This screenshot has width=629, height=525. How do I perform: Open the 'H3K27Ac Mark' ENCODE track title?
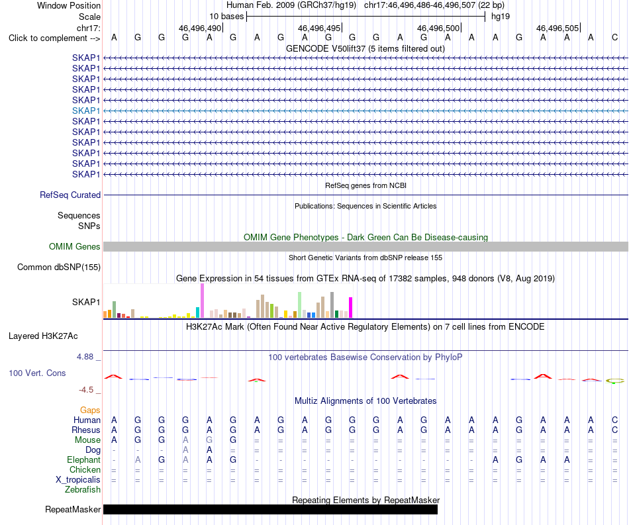click(x=365, y=326)
